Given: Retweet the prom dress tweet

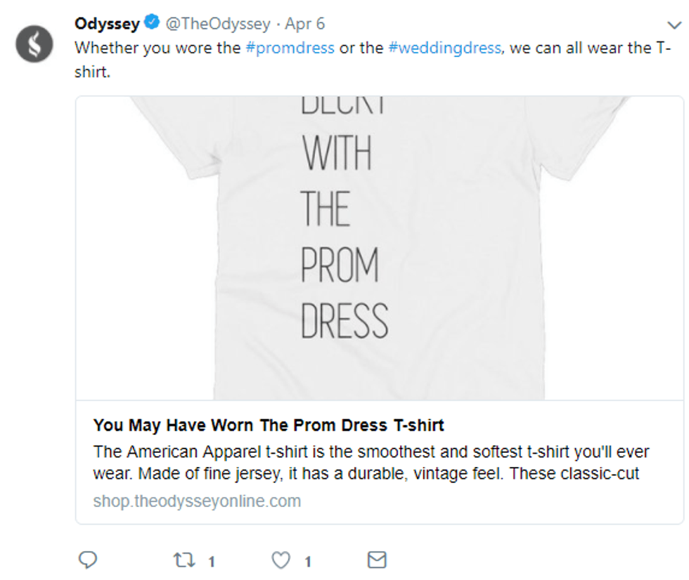Looking at the screenshot, I should pyautogui.click(x=183, y=560).
